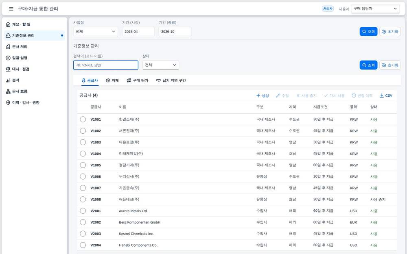Click the 납기 지연 구간 tab icon
The height and width of the screenshot is (254, 407).
point(158,80)
